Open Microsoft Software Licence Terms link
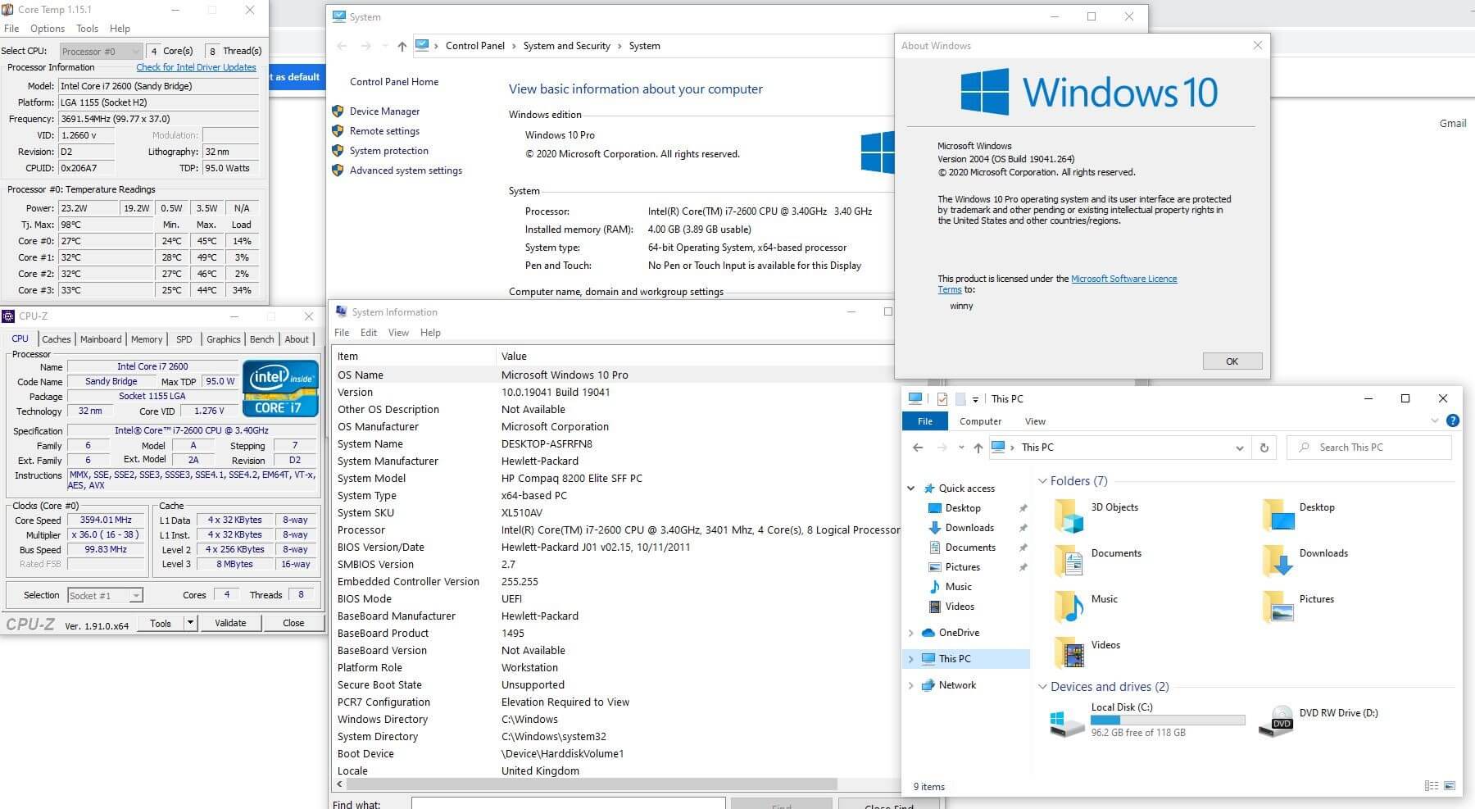 pos(1123,279)
